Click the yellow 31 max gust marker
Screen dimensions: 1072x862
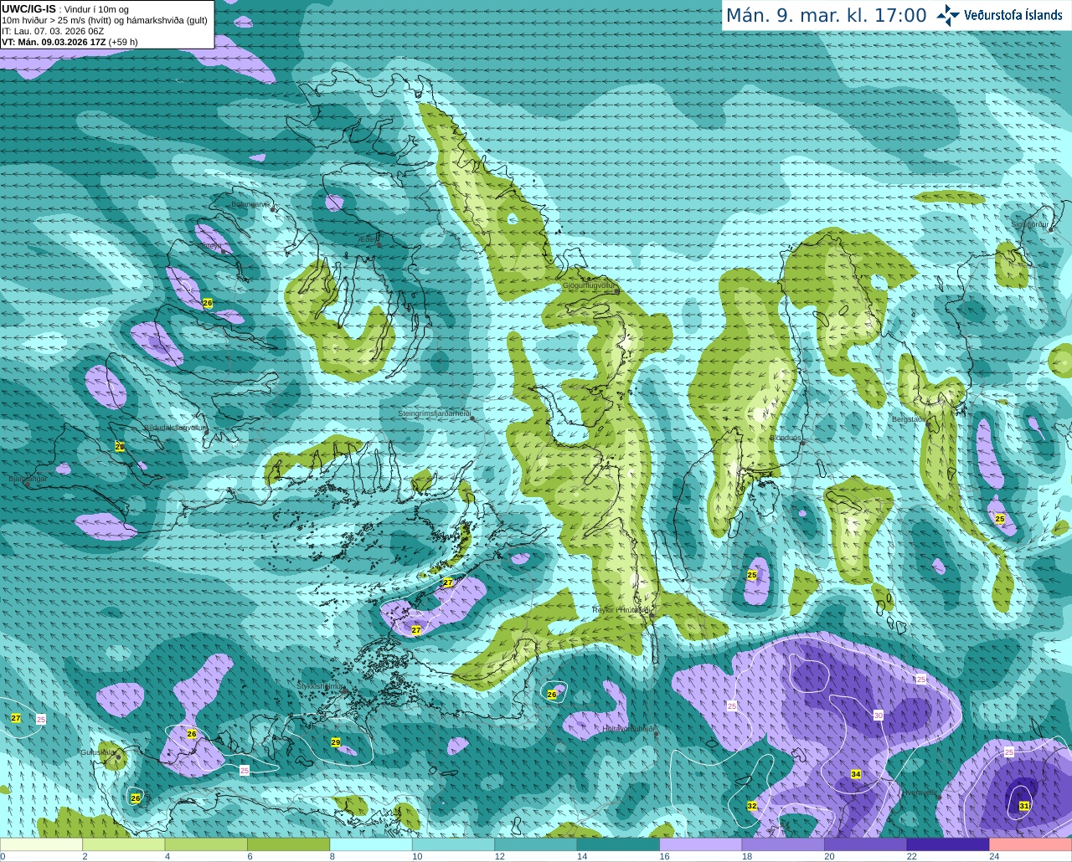tap(1024, 806)
